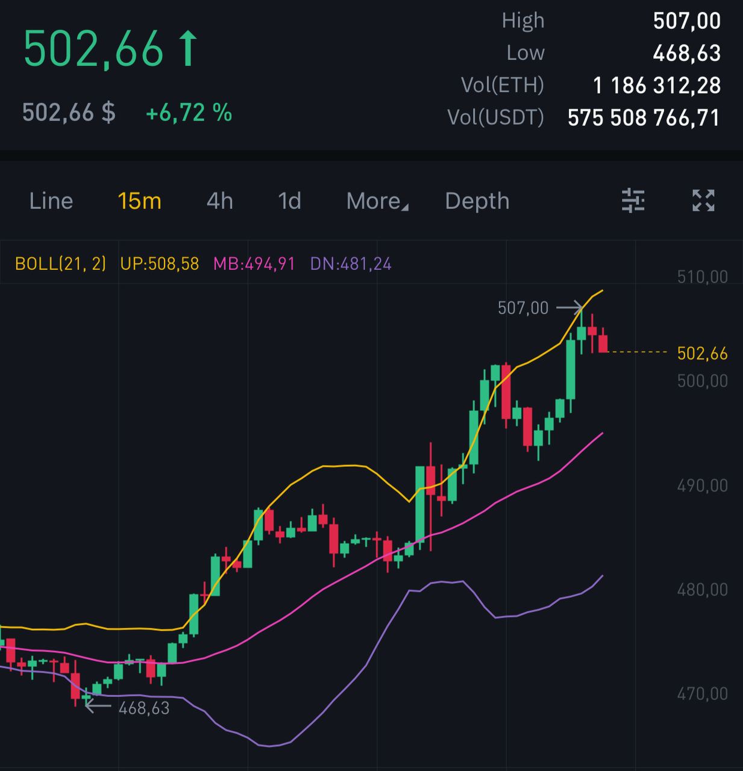Viewport: 743px width, 771px height.
Task: Click the current price 502,66 axis label
Action: pos(702,353)
